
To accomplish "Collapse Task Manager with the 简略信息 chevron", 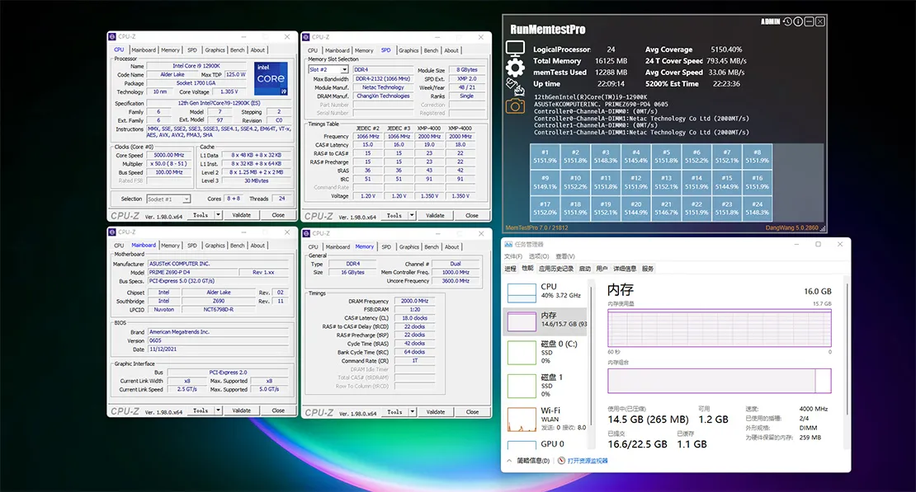I will tap(509, 461).
